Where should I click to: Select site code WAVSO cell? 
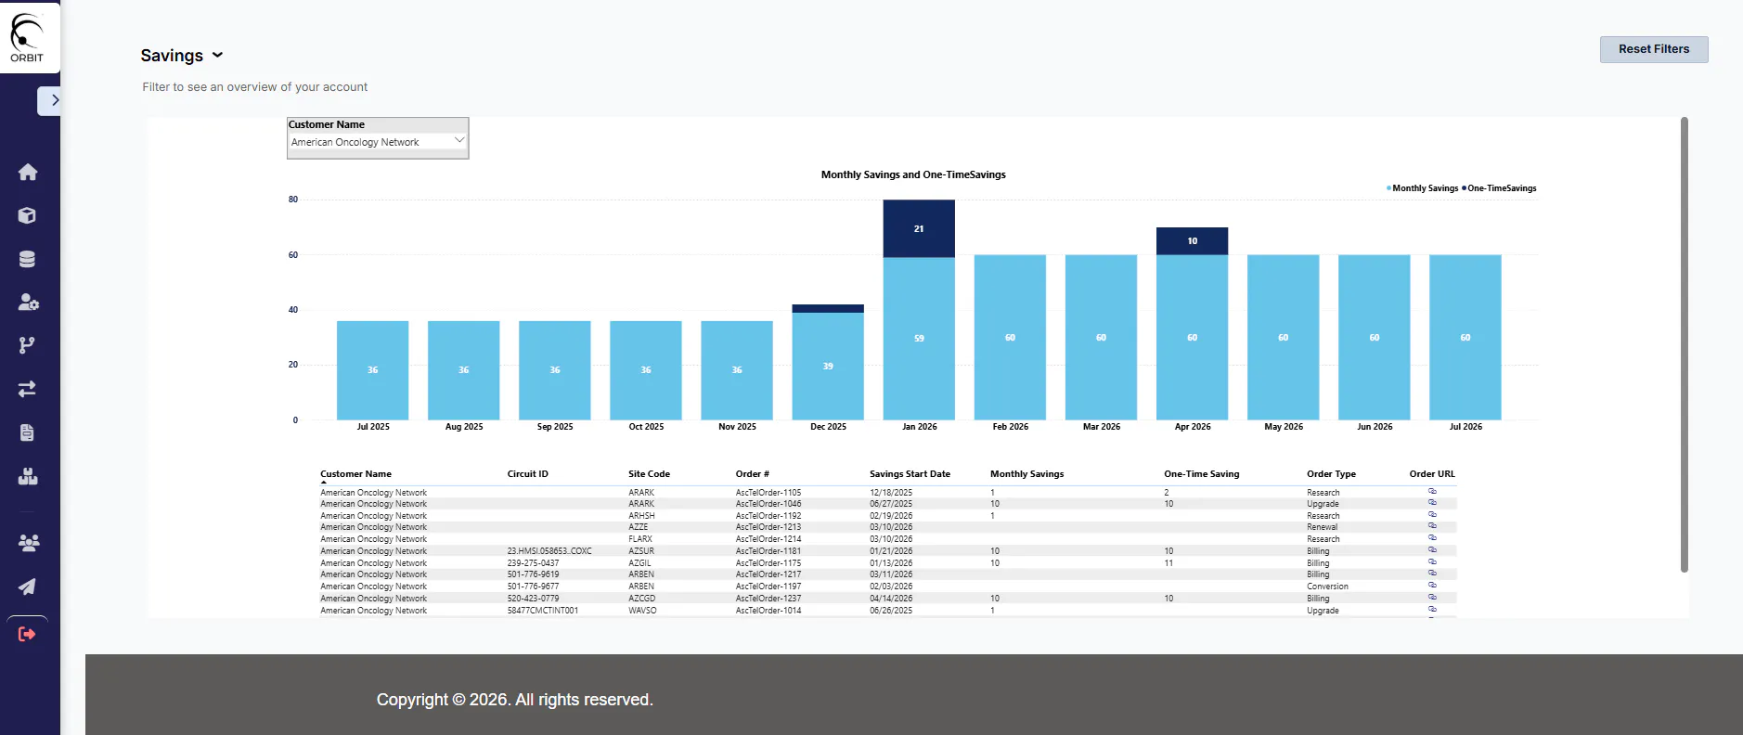642,611
